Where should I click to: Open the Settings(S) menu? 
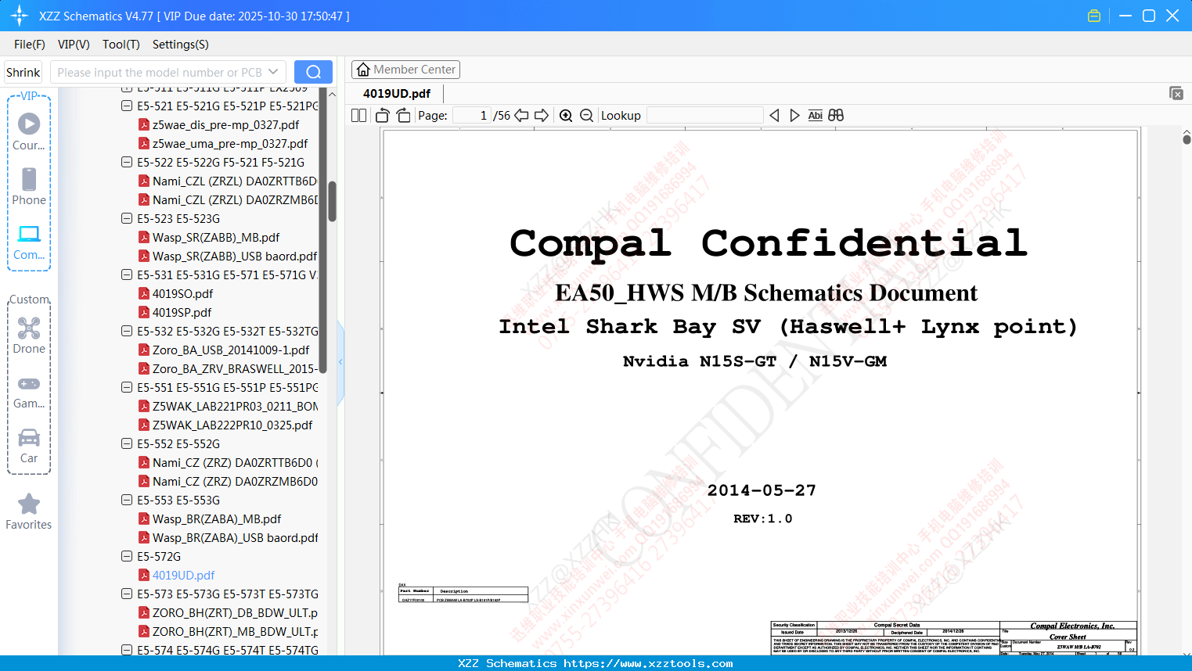[181, 45]
